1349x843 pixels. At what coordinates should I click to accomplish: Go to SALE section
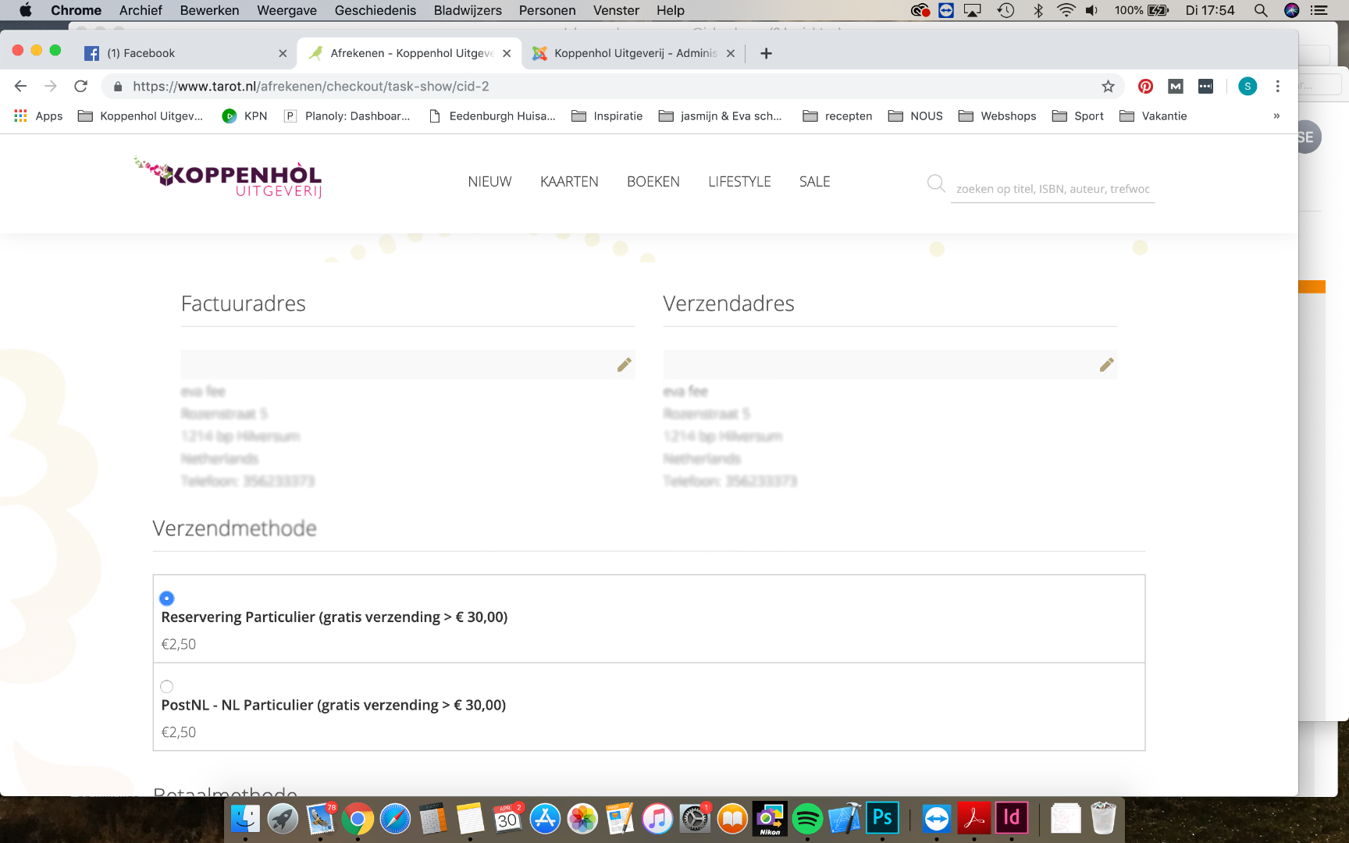[x=814, y=182]
